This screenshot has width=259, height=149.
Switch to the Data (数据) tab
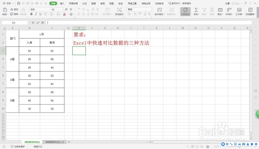point(93,3)
